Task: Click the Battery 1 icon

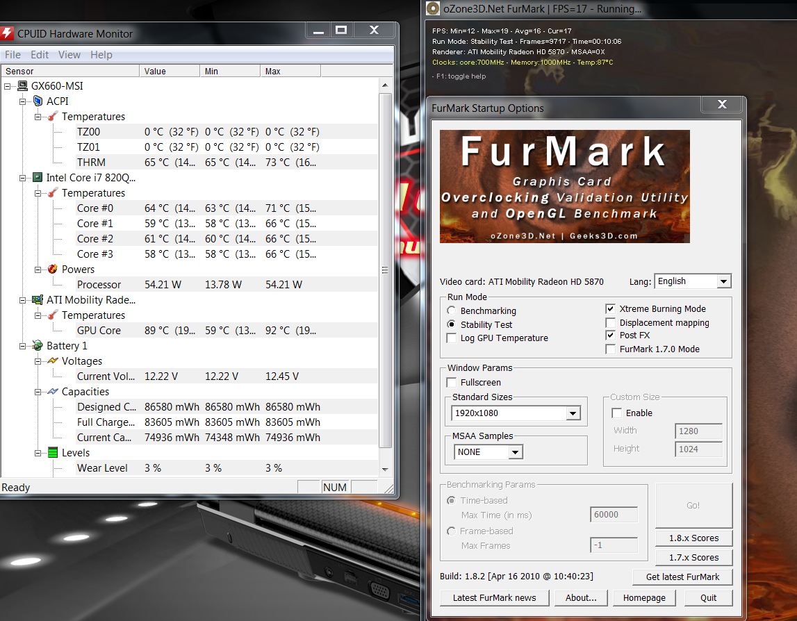Action: point(38,345)
